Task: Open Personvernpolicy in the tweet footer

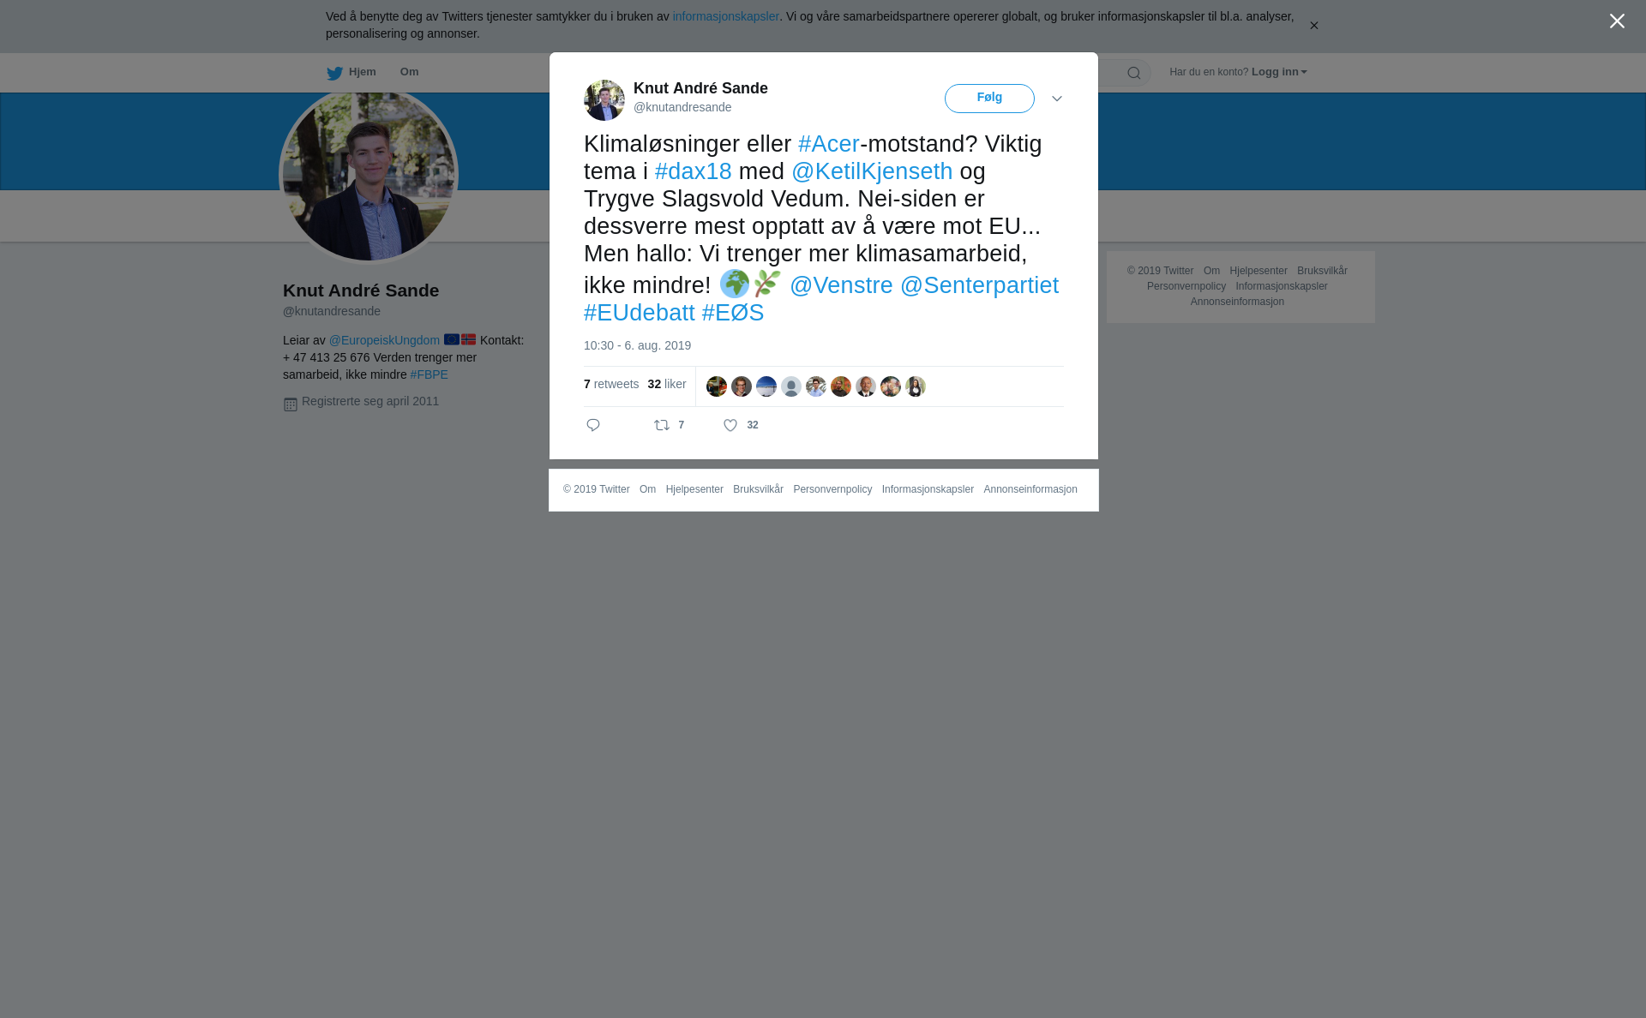Action: 832,489
